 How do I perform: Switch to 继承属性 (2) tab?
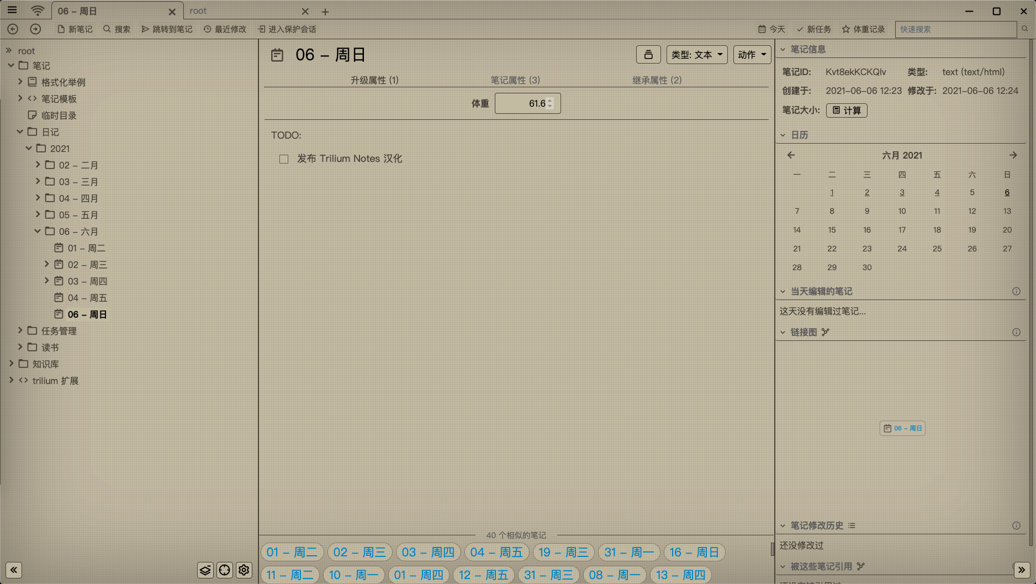pyautogui.click(x=657, y=80)
